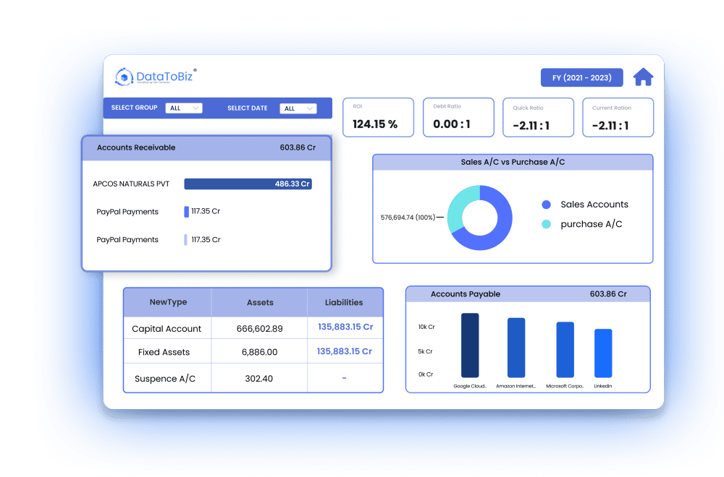Click the purchase A/C legend dot
Screen dimensions: 724x477
[x=547, y=224]
